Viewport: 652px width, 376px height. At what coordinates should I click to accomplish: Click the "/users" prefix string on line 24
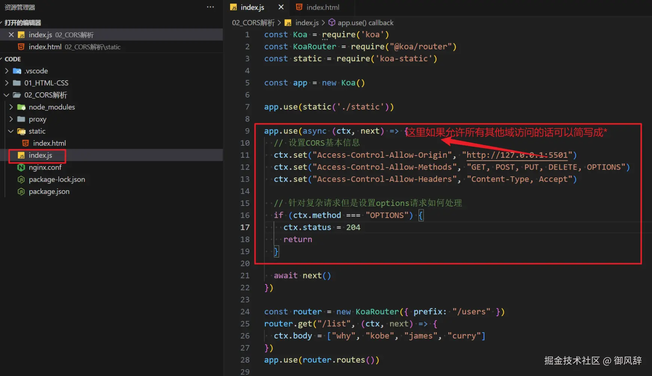(471, 312)
